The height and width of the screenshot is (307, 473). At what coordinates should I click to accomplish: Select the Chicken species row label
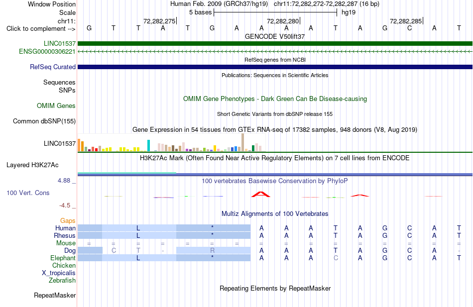coord(64,265)
